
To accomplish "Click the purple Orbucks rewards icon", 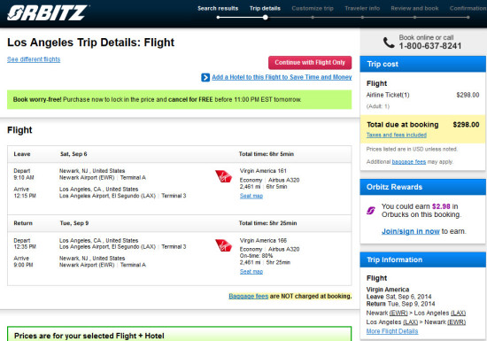I will click(371, 211).
